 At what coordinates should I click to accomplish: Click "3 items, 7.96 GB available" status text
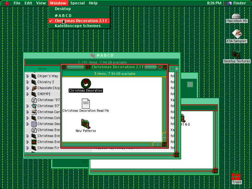(x=115, y=74)
